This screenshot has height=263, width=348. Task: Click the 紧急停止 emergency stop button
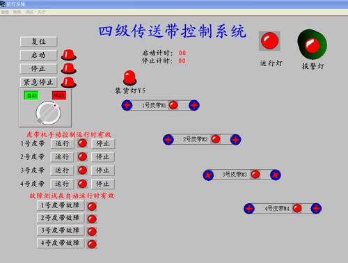[x=38, y=82]
